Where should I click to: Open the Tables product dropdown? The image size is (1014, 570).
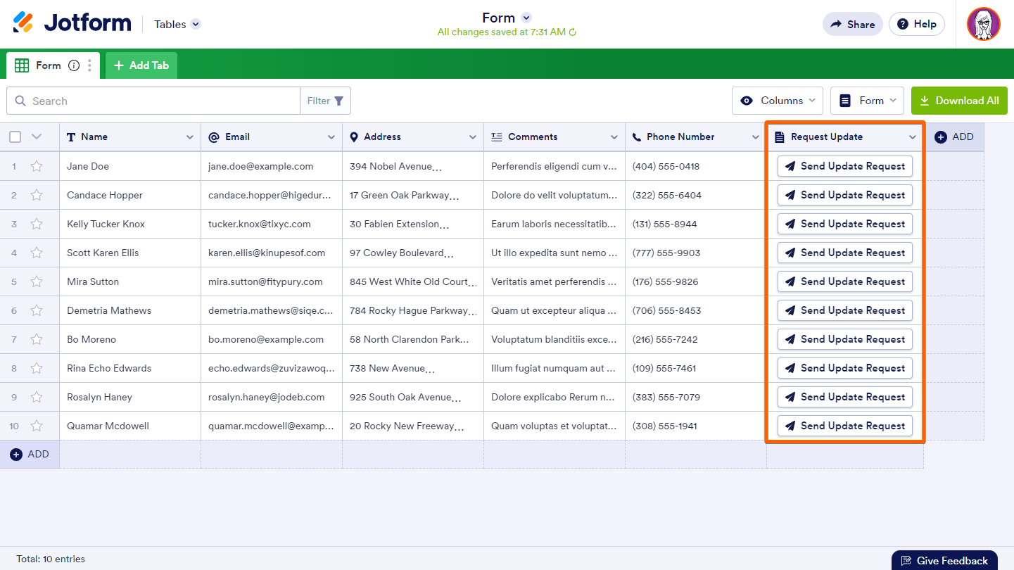tap(196, 24)
